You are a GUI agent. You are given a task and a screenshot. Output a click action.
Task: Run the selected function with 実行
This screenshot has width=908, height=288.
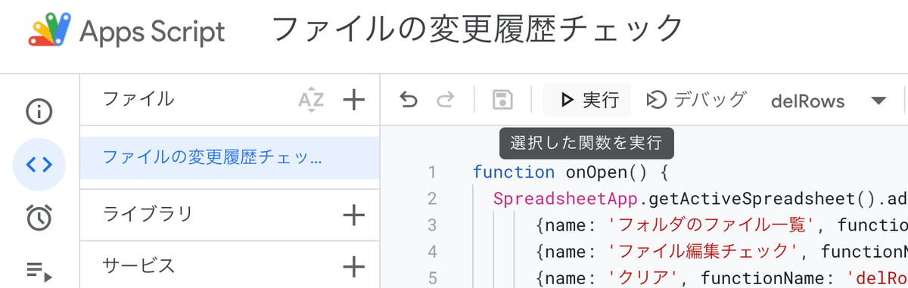(588, 100)
